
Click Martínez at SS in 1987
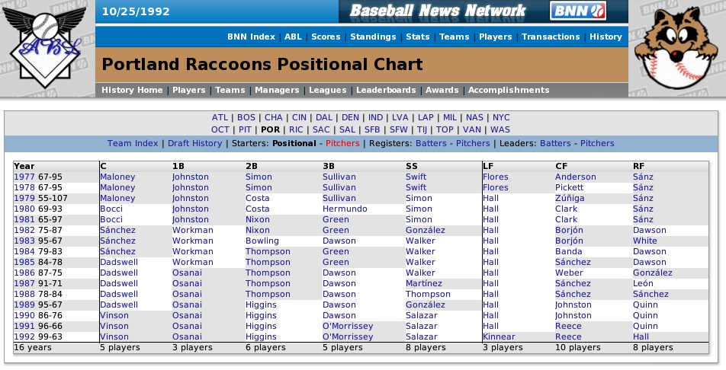424,283
